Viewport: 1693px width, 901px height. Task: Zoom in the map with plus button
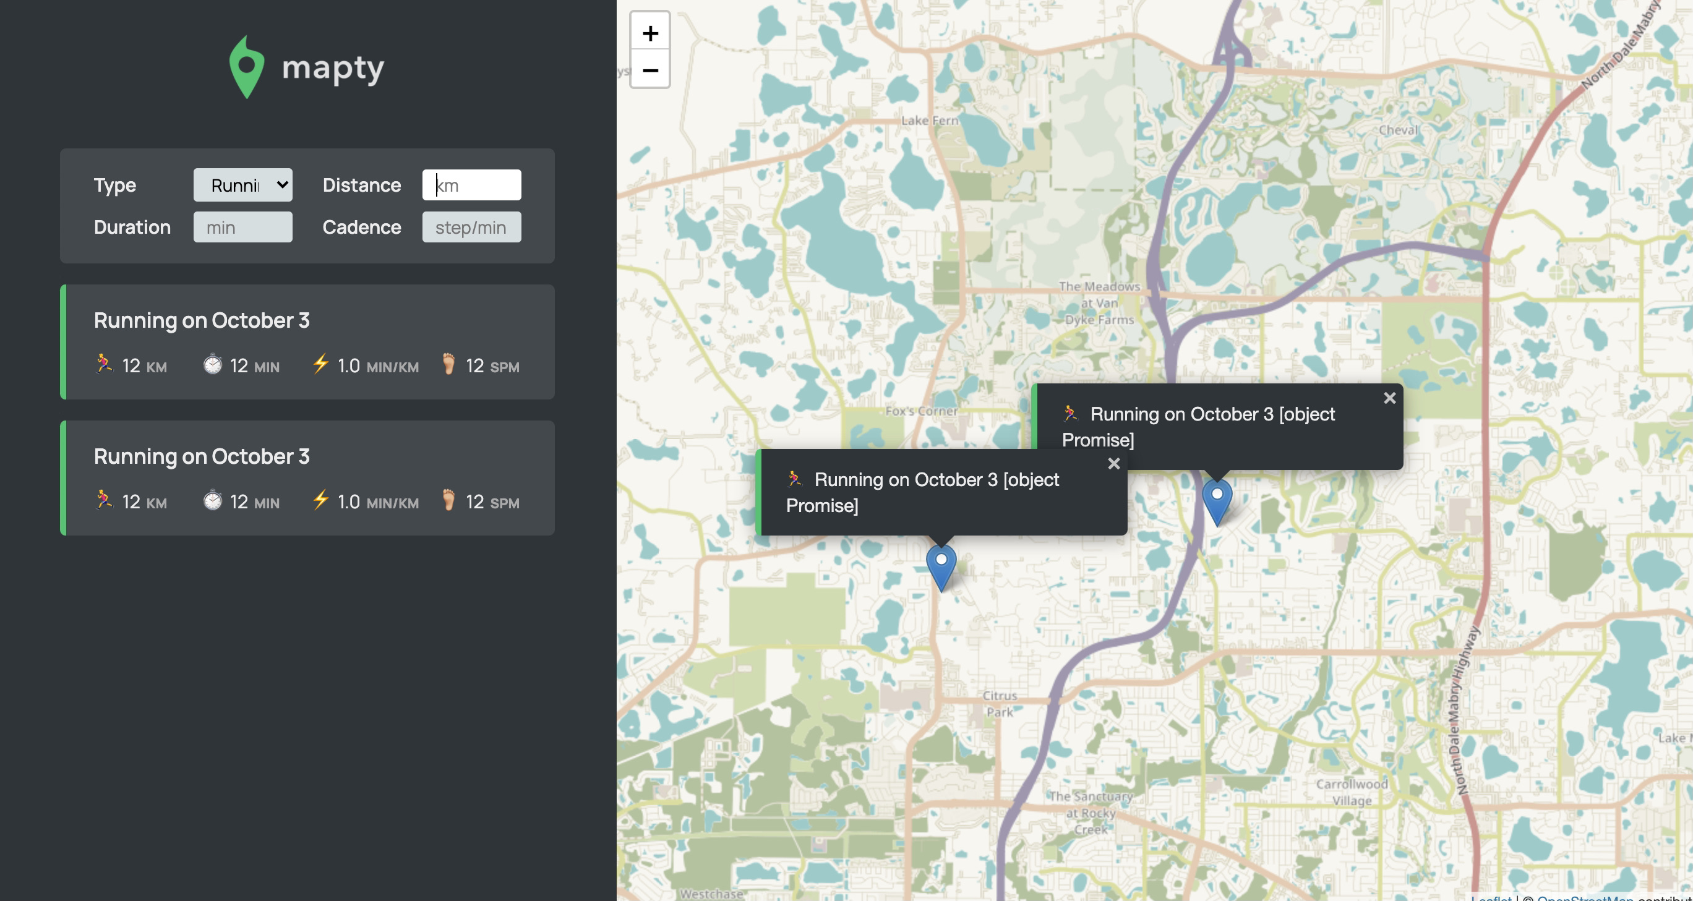649,32
